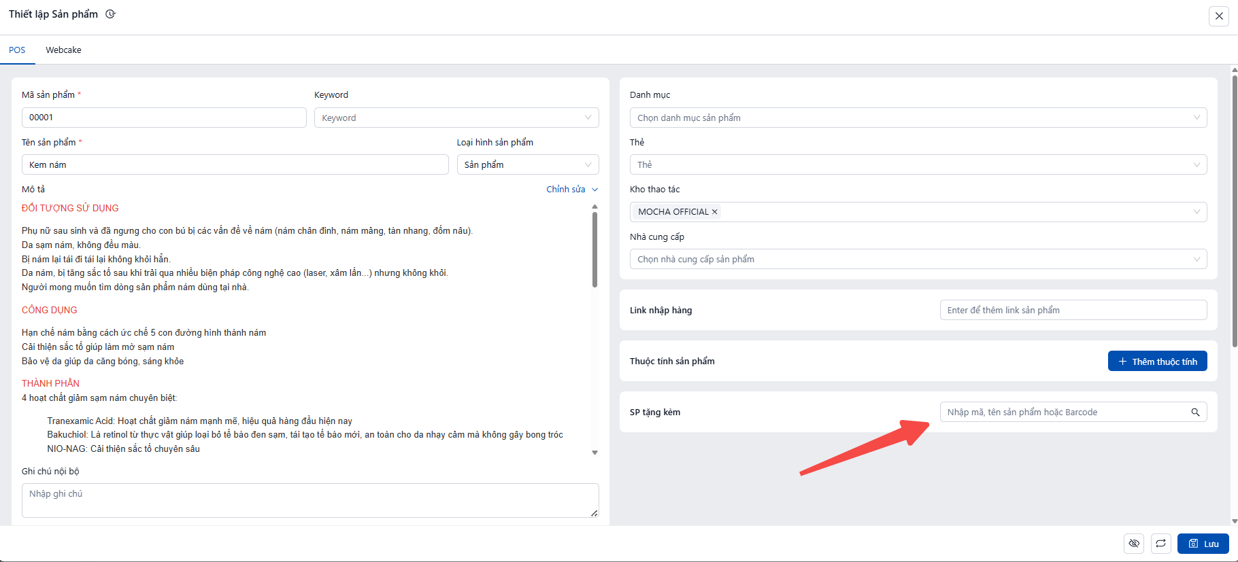Click Thêm thuộc tính button
Image resolution: width=1238 pixels, height=562 pixels.
(x=1157, y=362)
